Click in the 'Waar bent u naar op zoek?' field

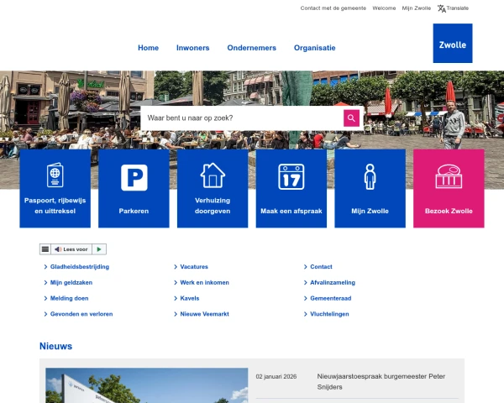tap(242, 118)
